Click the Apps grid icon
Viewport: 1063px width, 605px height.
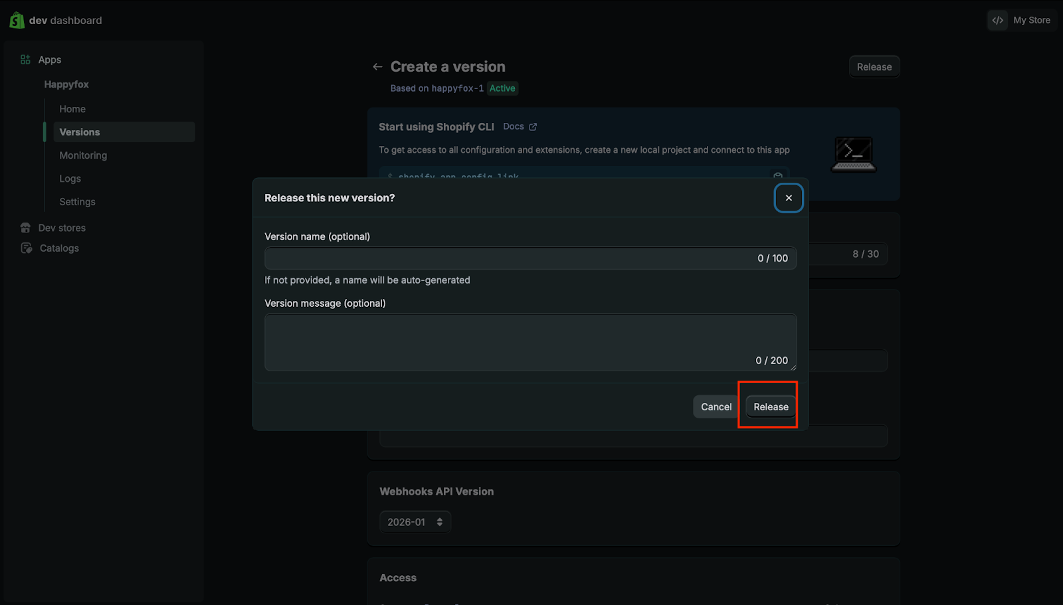tap(25, 60)
